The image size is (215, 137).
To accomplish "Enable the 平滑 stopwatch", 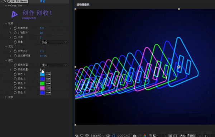I will point(15,37).
